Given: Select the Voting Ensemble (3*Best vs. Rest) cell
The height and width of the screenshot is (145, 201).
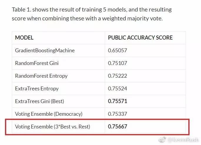Looking at the screenshot, I should 52,127.
